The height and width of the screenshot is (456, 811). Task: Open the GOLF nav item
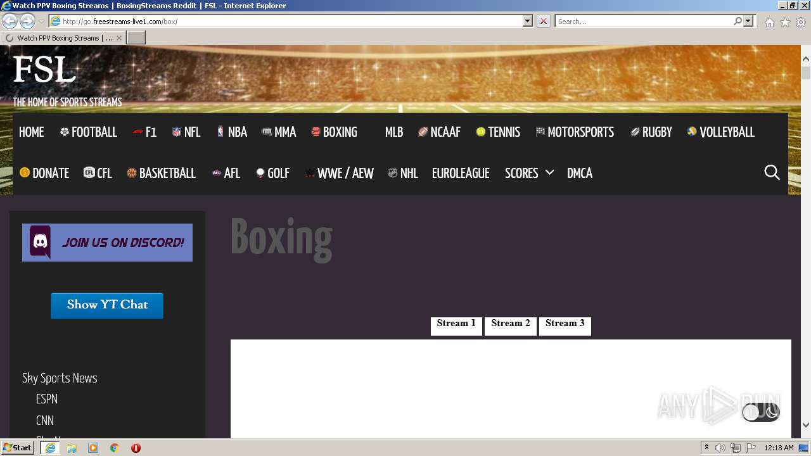[x=272, y=174]
